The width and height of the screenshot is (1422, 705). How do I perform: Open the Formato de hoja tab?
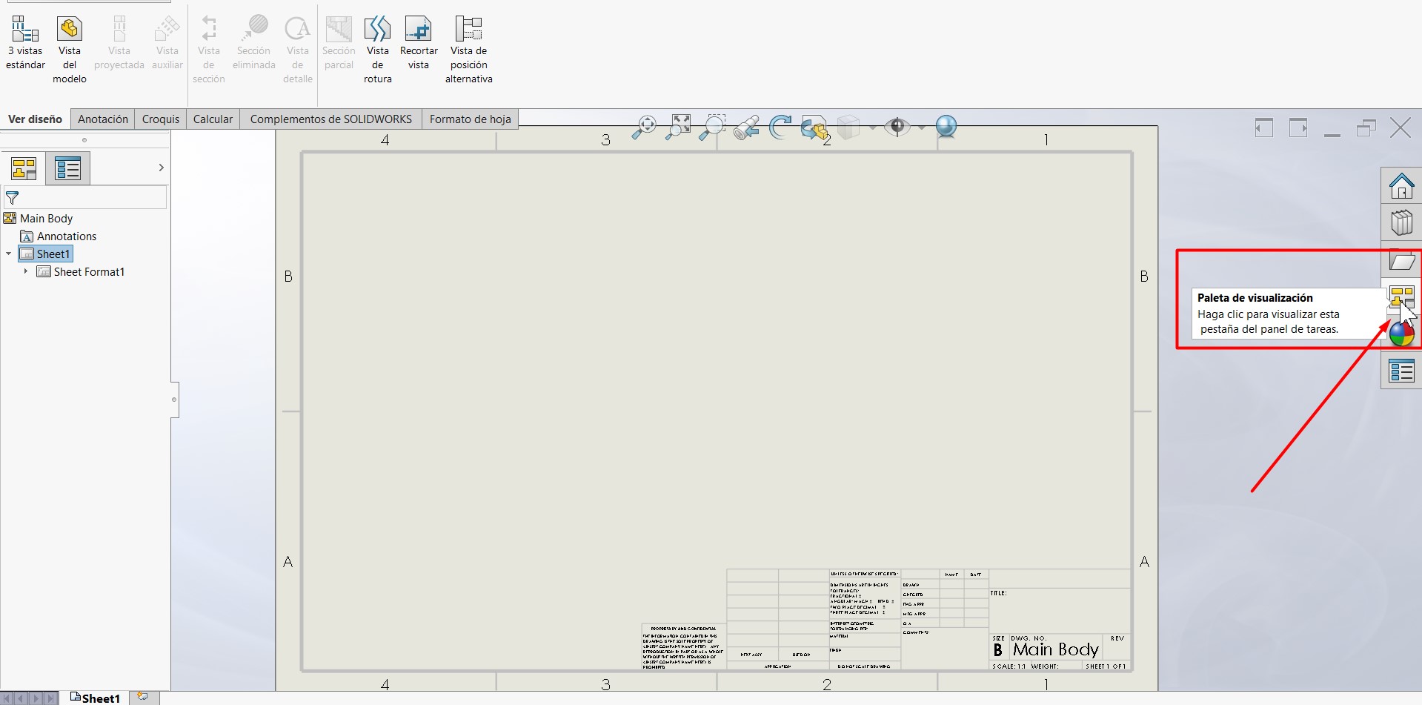point(471,119)
